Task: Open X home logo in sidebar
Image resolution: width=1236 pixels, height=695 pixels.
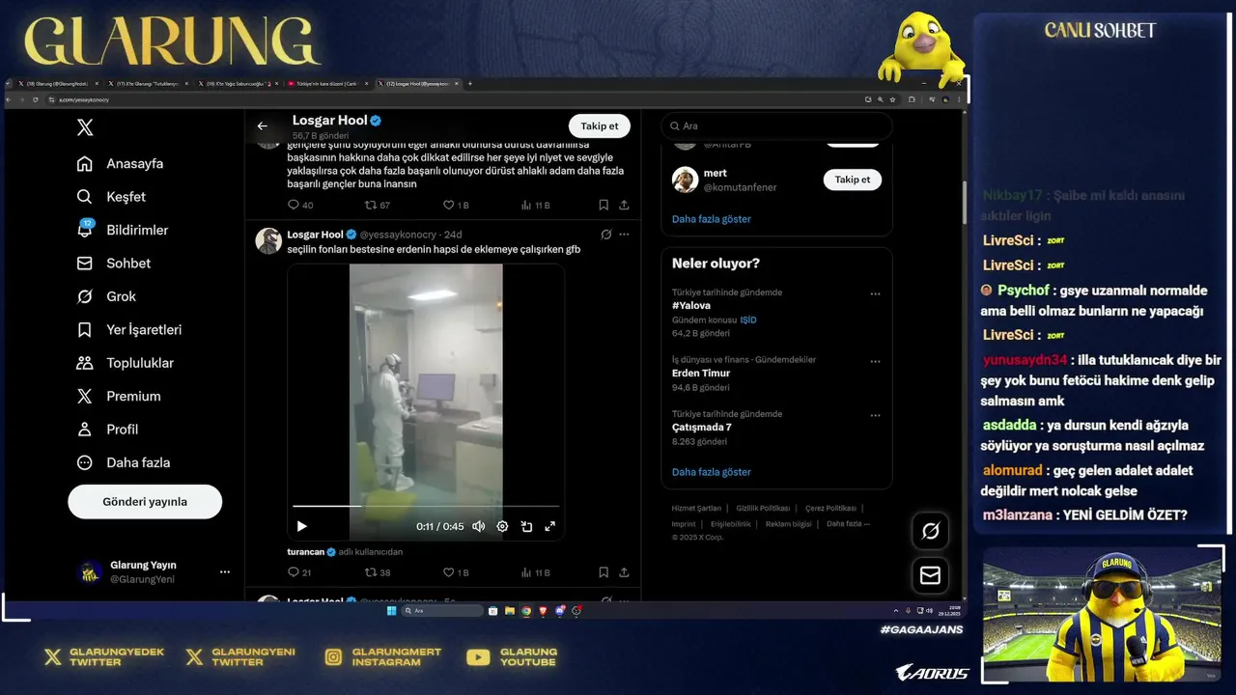Action: point(85,127)
